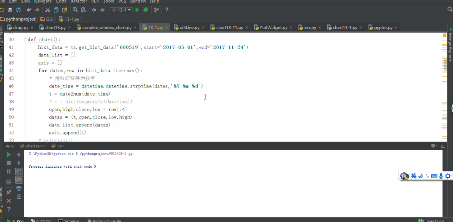Save all files with the floppy disk icon
453x222 pixels.
coord(10,10)
